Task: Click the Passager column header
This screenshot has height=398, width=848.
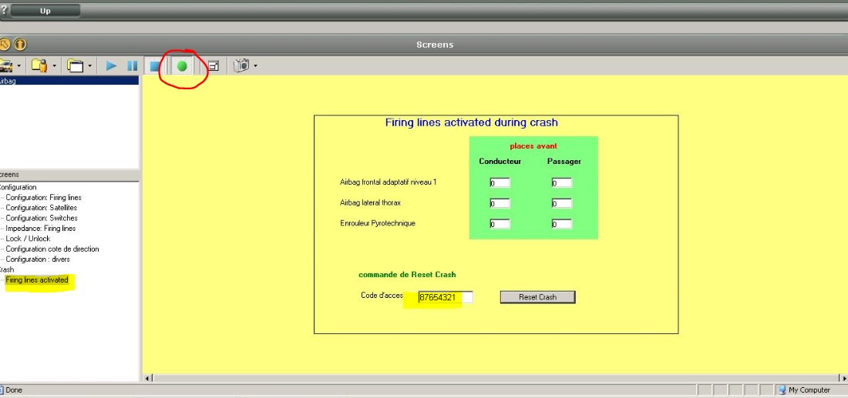Action: coord(564,161)
